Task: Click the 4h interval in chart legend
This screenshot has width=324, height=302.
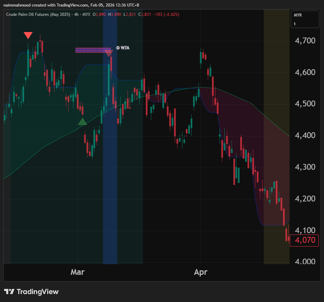Action: [x=76, y=14]
